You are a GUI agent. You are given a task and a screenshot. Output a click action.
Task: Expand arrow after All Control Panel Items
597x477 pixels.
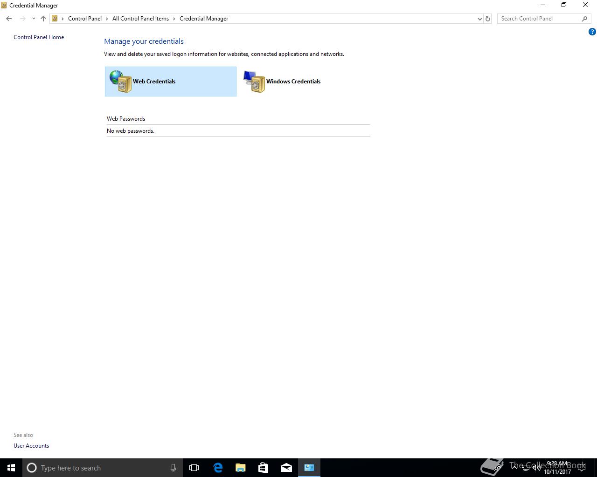(174, 19)
